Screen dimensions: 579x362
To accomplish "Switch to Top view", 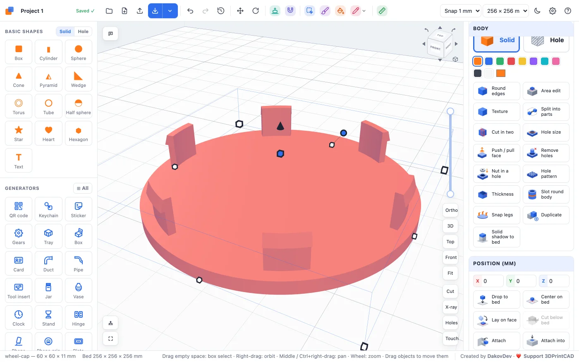I will tap(450, 242).
